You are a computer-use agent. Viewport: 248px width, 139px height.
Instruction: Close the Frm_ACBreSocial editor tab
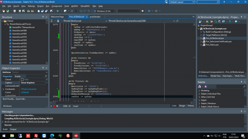(87, 17)
